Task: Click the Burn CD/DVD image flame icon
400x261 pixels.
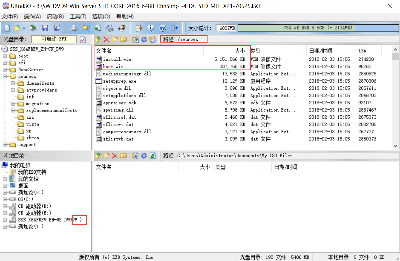Action: point(122,28)
